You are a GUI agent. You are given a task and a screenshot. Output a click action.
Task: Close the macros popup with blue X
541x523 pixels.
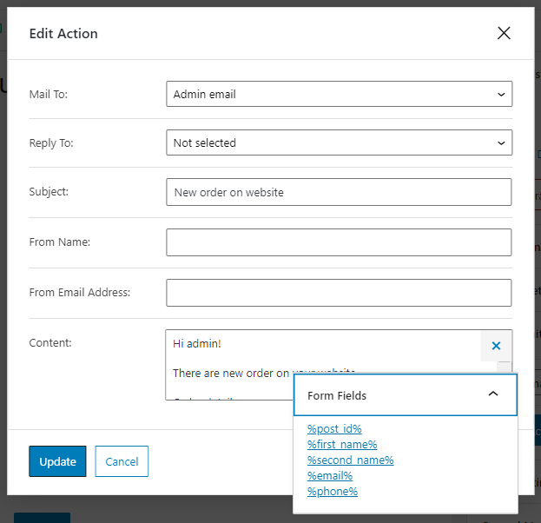pos(496,346)
